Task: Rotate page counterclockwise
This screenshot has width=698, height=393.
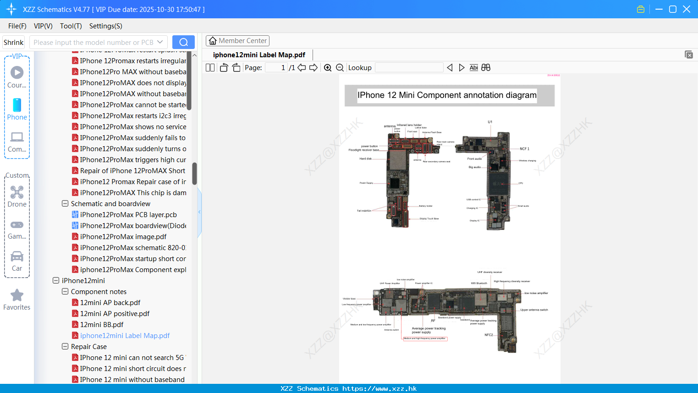Action: pos(224,68)
